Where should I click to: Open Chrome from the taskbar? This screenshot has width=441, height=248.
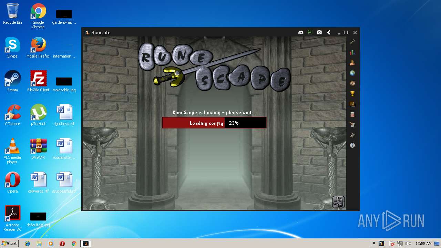[x=74, y=244]
